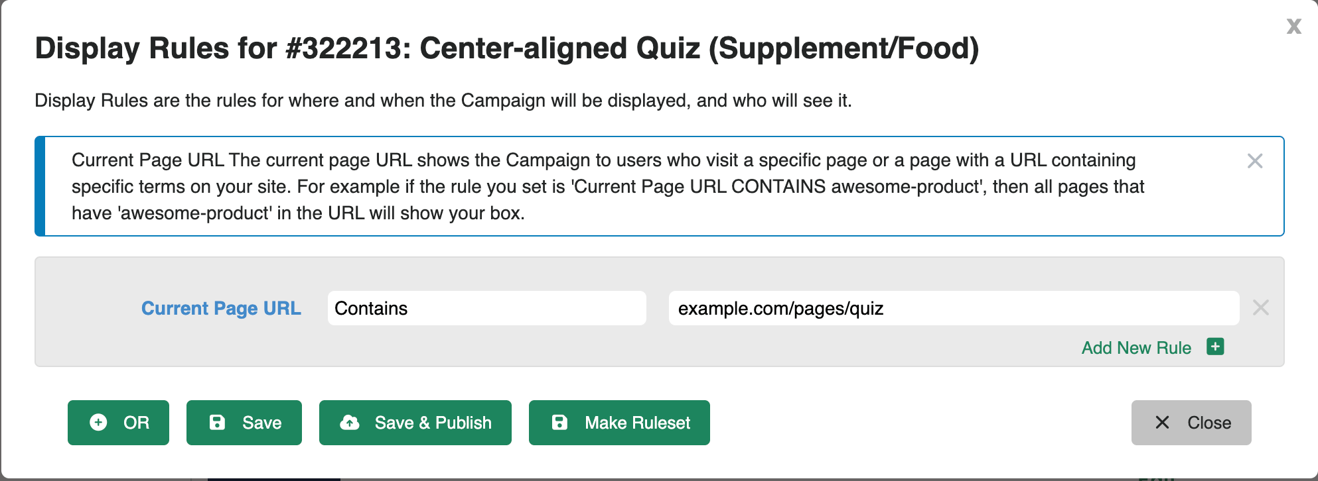Save the display rules
Image resolution: width=1318 pixels, height=481 pixels.
(244, 422)
